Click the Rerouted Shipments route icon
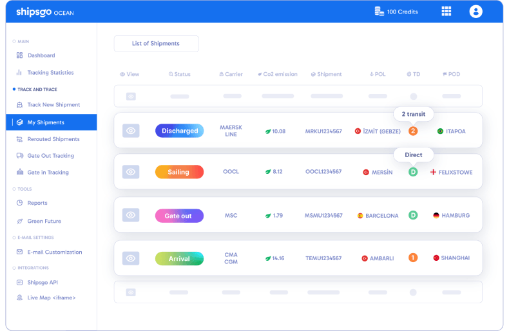Image resolution: width=509 pixels, height=331 pixels. click(x=19, y=139)
